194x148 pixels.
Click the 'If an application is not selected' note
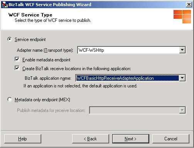[80, 86]
